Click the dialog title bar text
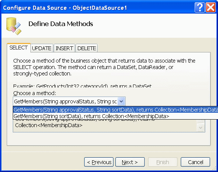218x172 pixels. pos(65,8)
